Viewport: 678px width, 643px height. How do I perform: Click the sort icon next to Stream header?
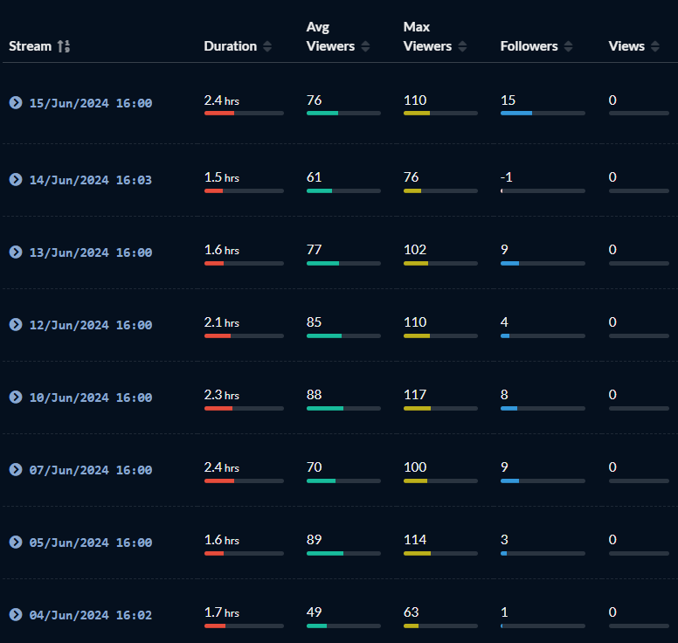coord(63,46)
